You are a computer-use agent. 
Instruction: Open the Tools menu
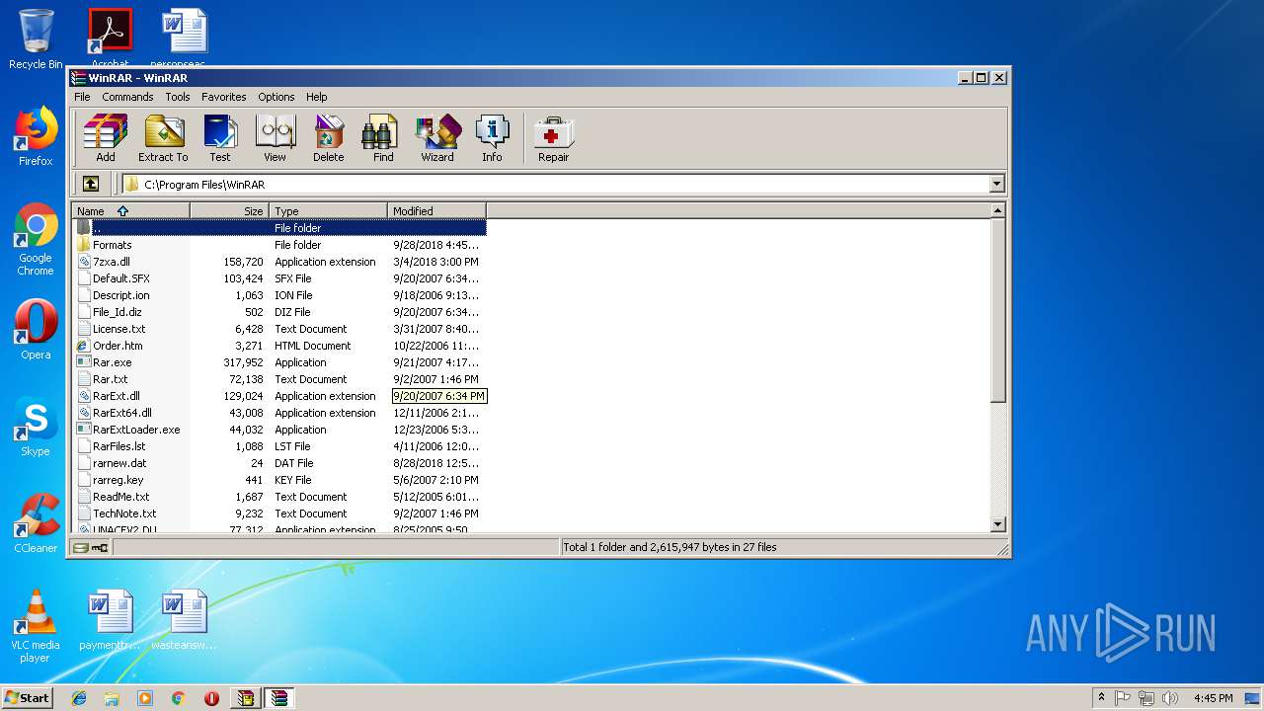178,97
